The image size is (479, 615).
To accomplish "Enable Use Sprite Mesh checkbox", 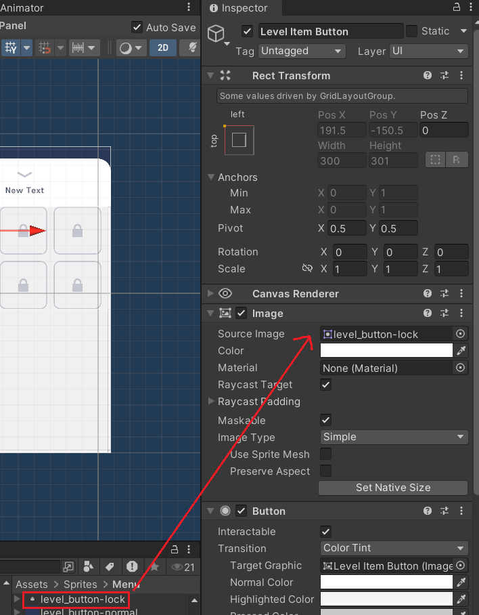I will coord(326,454).
